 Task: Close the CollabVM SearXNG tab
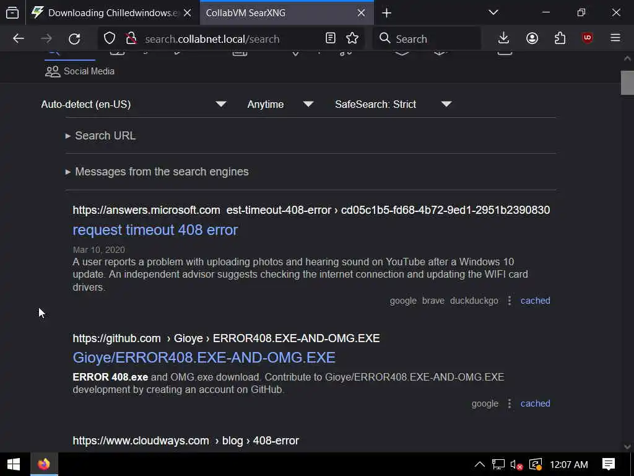[x=361, y=13]
